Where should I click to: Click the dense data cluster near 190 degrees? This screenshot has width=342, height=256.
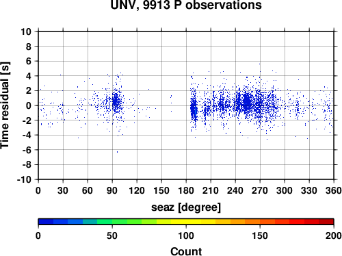pyautogui.click(x=194, y=110)
